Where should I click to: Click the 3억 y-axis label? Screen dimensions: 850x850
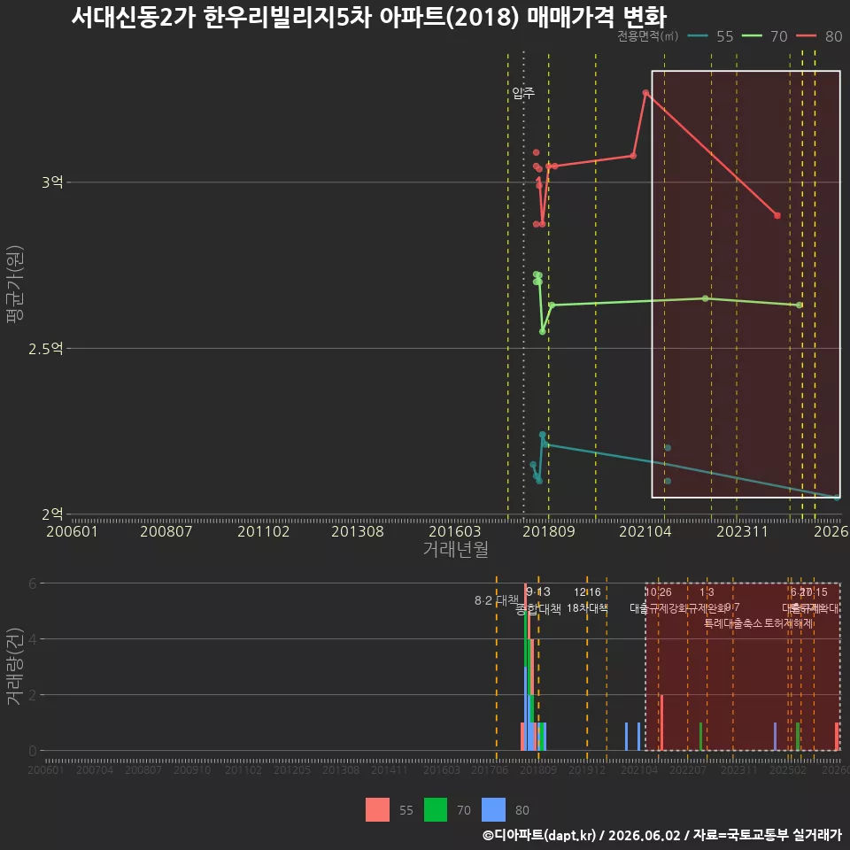click(52, 182)
